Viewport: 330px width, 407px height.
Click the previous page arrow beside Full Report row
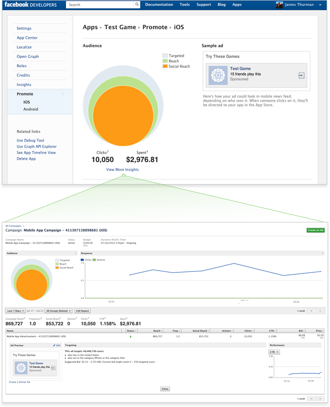pyautogui.click(x=311, y=311)
